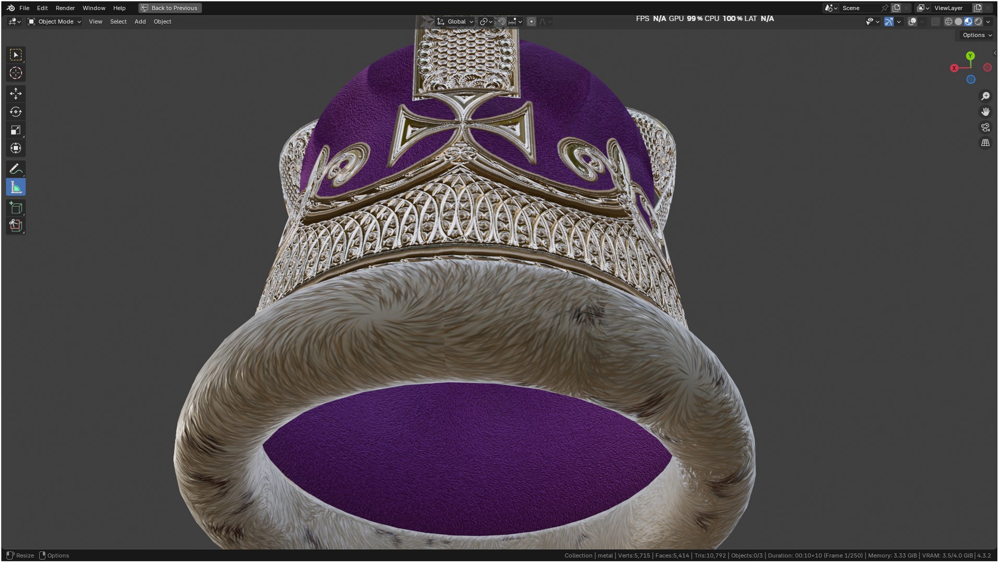Viewport: 999px width, 563px height.
Task: Click the scene browse icon
Action: pyautogui.click(x=831, y=8)
